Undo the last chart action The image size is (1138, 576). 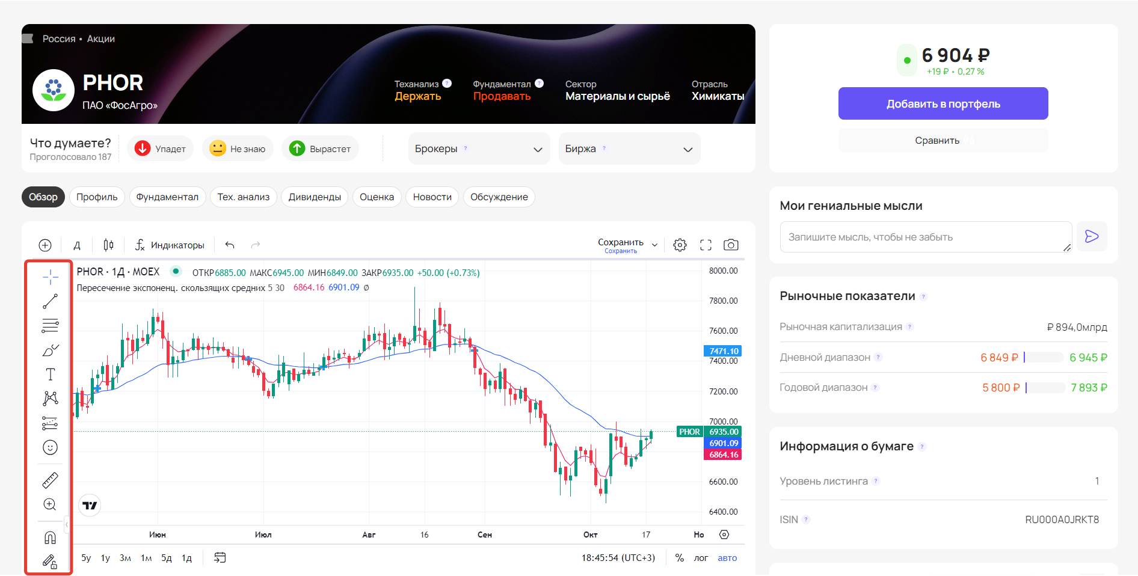pos(230,245)
